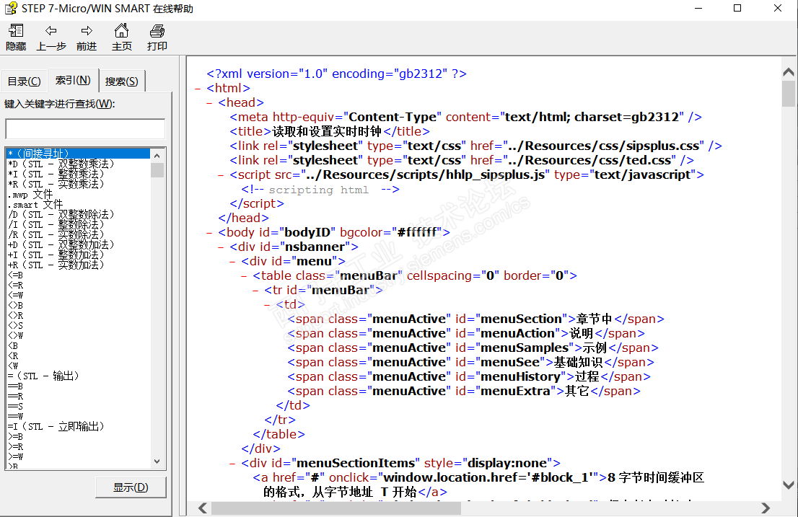Click the menuAction span text 说明
The width and height of the screenshot is (798, 517).
tap(582, 333)
